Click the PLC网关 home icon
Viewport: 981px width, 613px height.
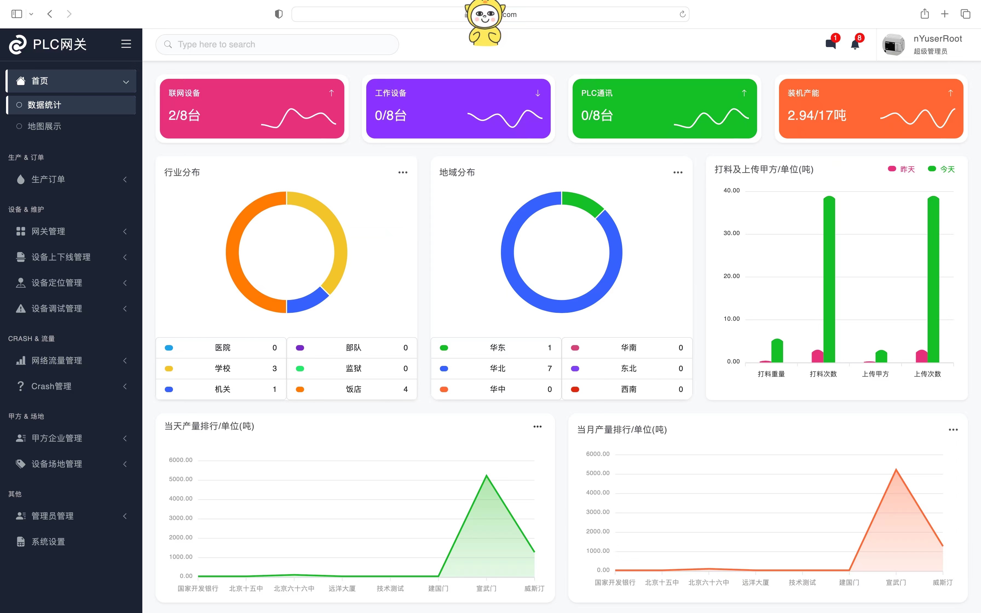[18, 44]
